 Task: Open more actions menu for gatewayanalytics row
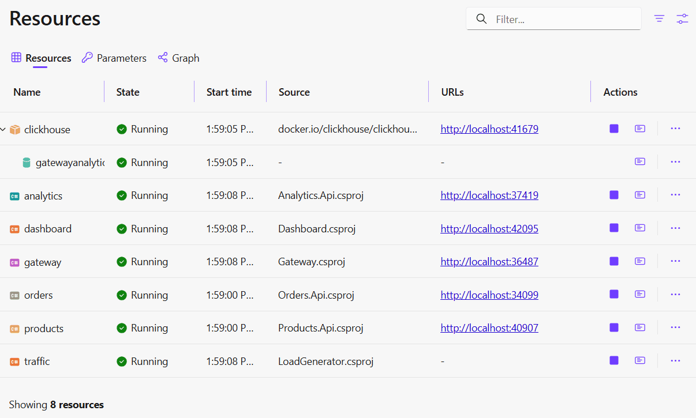tap(676, 161)
